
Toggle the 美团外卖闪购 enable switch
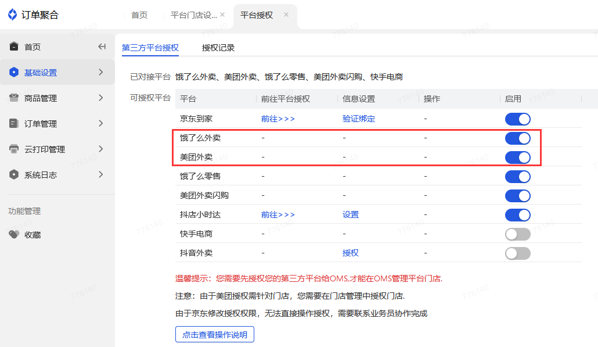tap(517, 196)
